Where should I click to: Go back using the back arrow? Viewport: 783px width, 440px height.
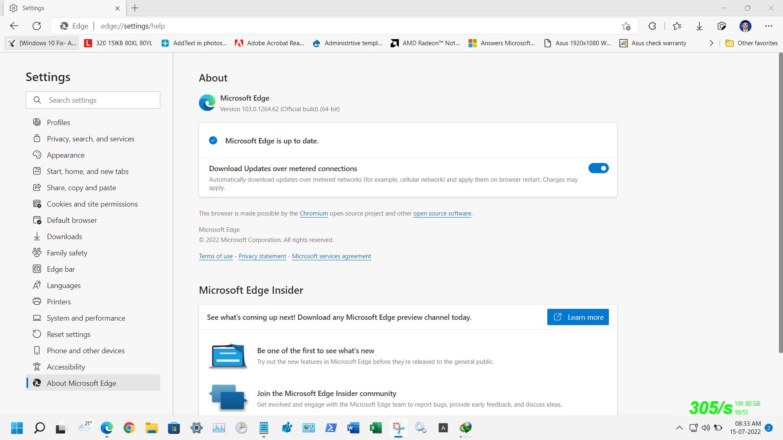click(14, 26)
